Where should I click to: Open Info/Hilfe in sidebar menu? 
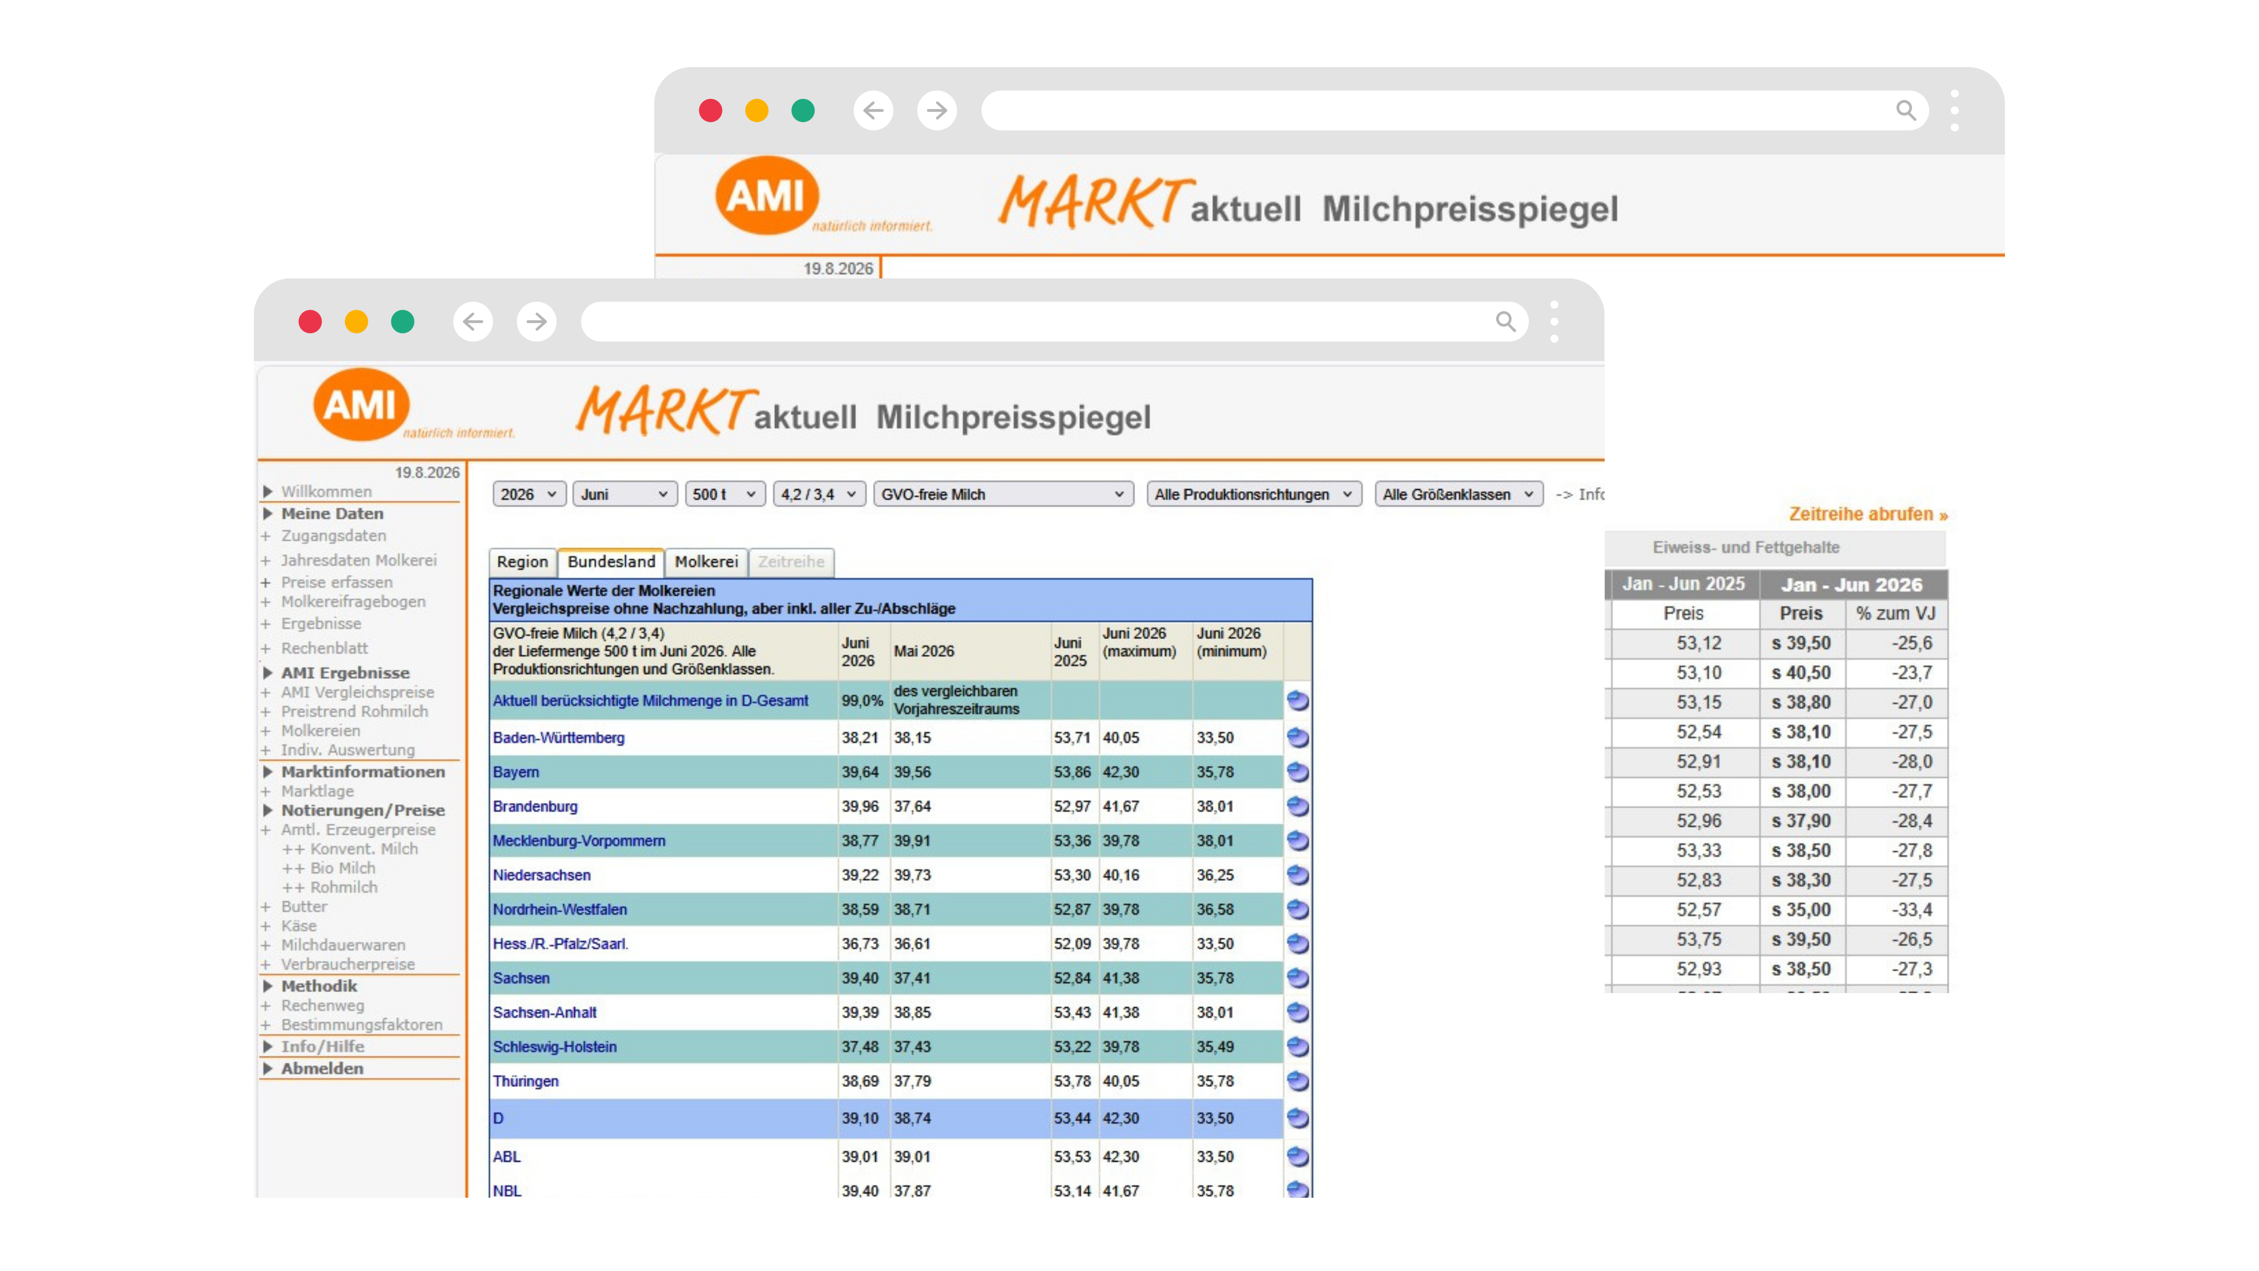(x=322, y=1047)
